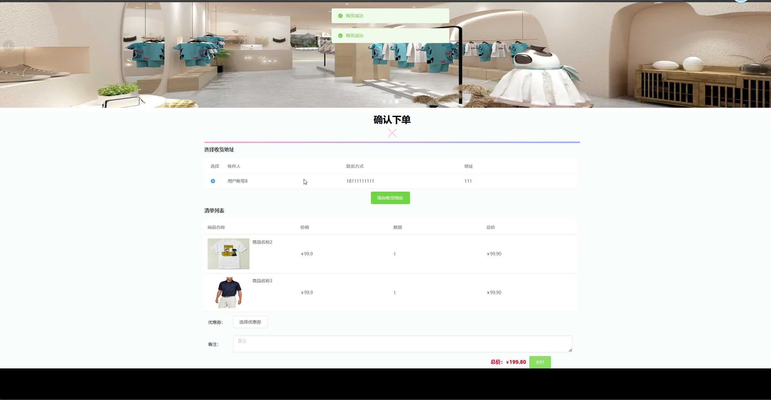771x400 pixels.
Task: Click the second 购买成功 notification checkmark icon
Action: click(x=340, y=36)
